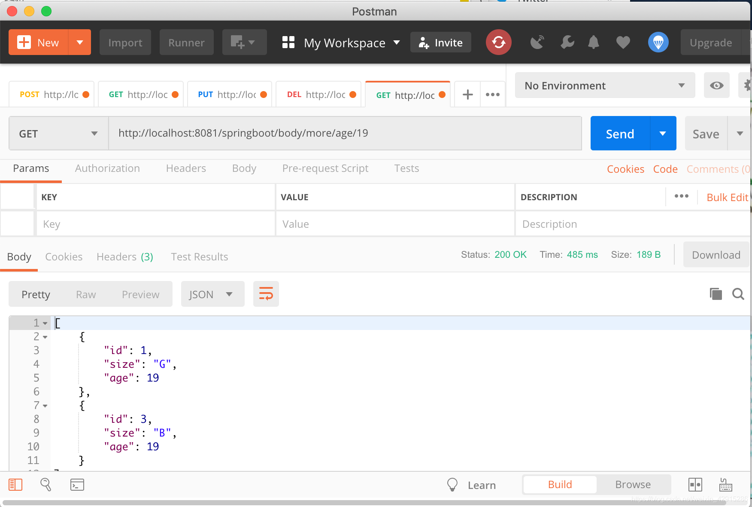Click environment quick look eye icon
Viewport: 752px width, 507px height.
point(716,86)
